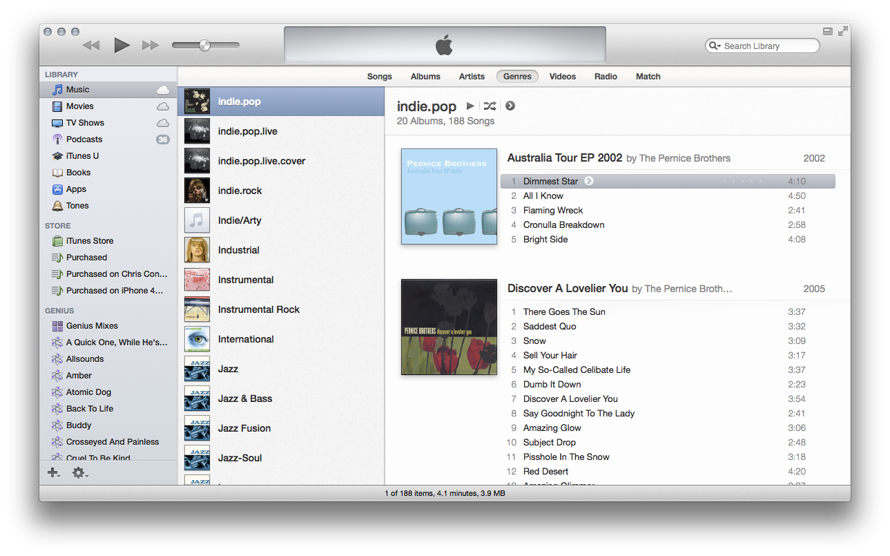Switch to the Songs tab
This screenshot has height=556, width=890.
pos(380,77)
